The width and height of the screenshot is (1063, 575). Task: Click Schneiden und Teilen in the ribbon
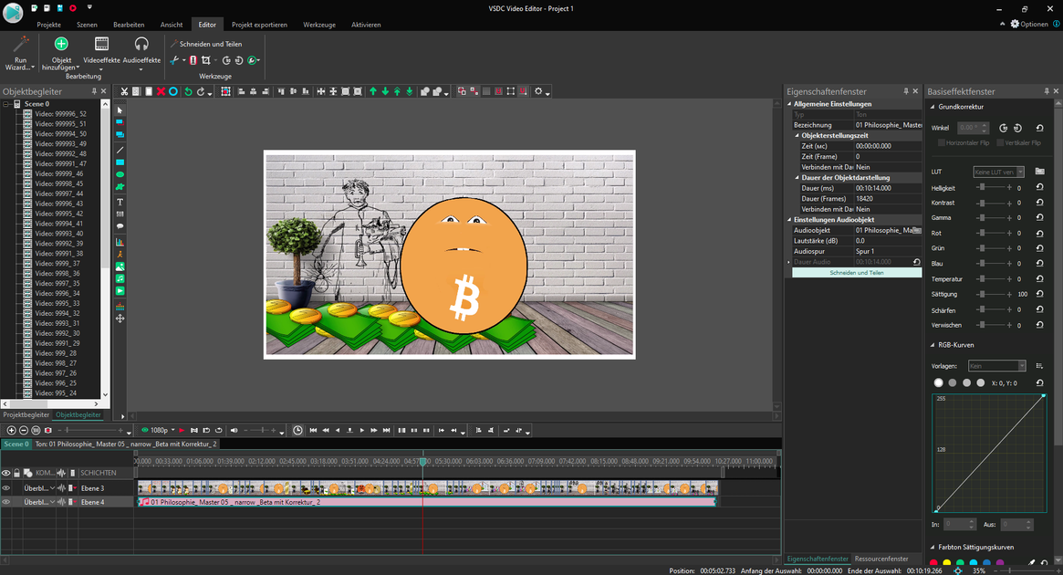[x=205, y=44]
